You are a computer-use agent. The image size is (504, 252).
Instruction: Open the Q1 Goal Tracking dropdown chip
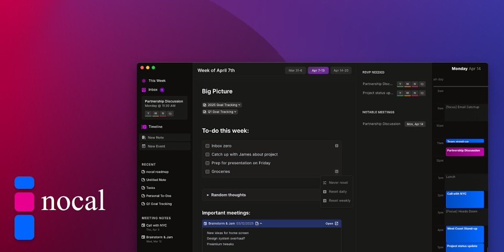(x=220, y=112)
